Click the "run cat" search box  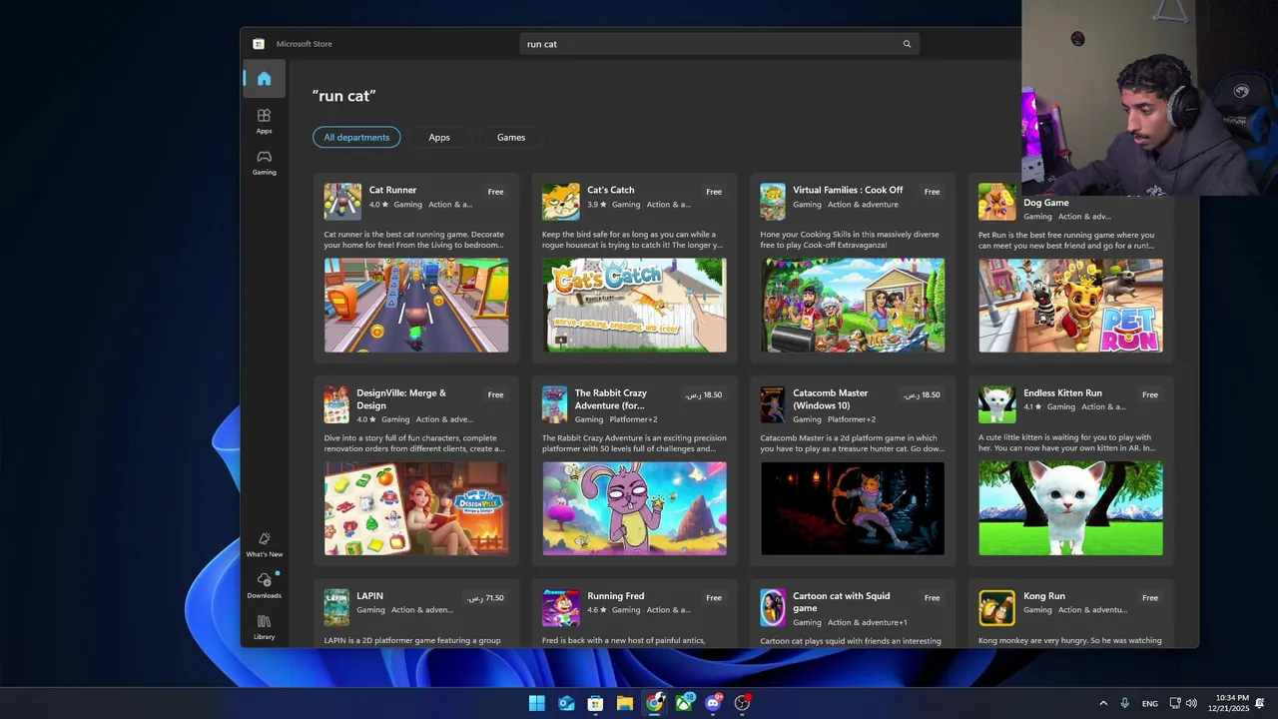coord(719,44)
